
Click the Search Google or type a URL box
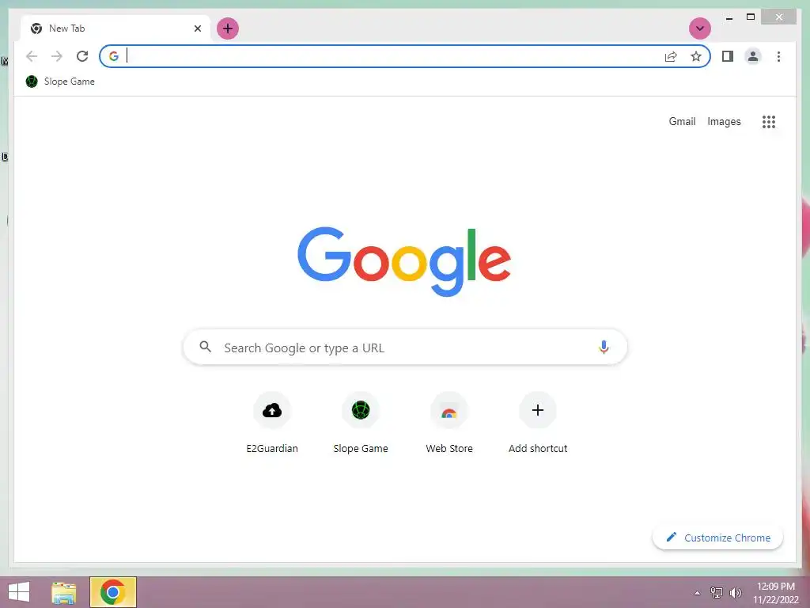pyautogui.click(x=405, y=347)
